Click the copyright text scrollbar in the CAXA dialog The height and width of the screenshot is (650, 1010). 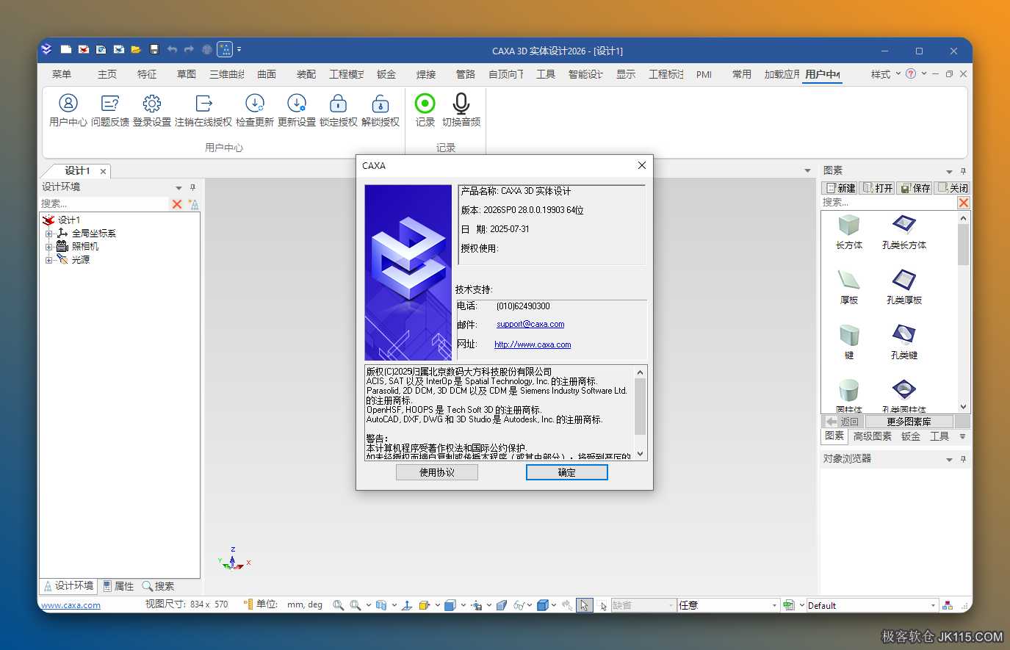pyautogui.click(x=640, y=413)
